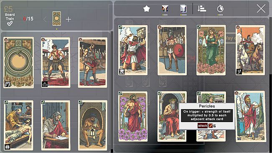Click the £5 cost label
The image size is (272, 153).
pos(8,9)
